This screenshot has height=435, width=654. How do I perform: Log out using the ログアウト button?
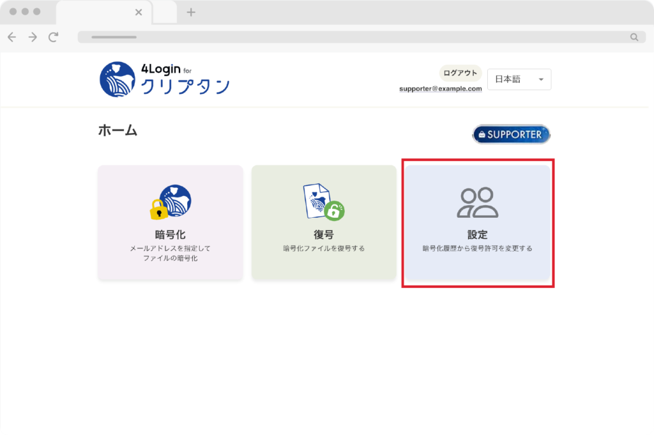point(460,73)
